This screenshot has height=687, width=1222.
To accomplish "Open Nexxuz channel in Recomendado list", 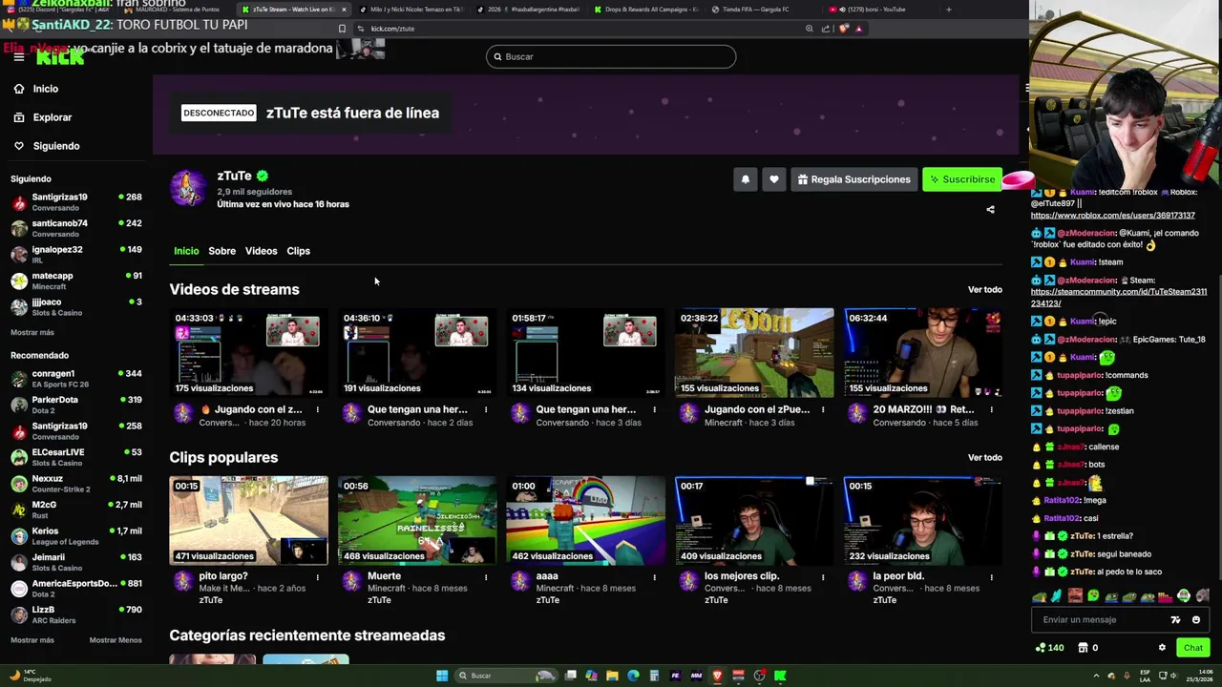I will [x=76, y=484].
